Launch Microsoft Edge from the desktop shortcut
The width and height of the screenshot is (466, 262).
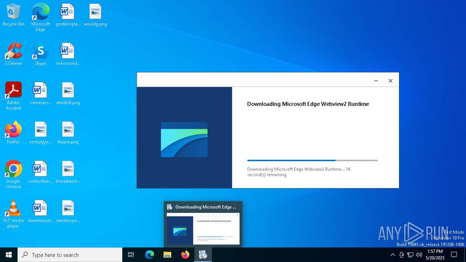tap(40, 17)
